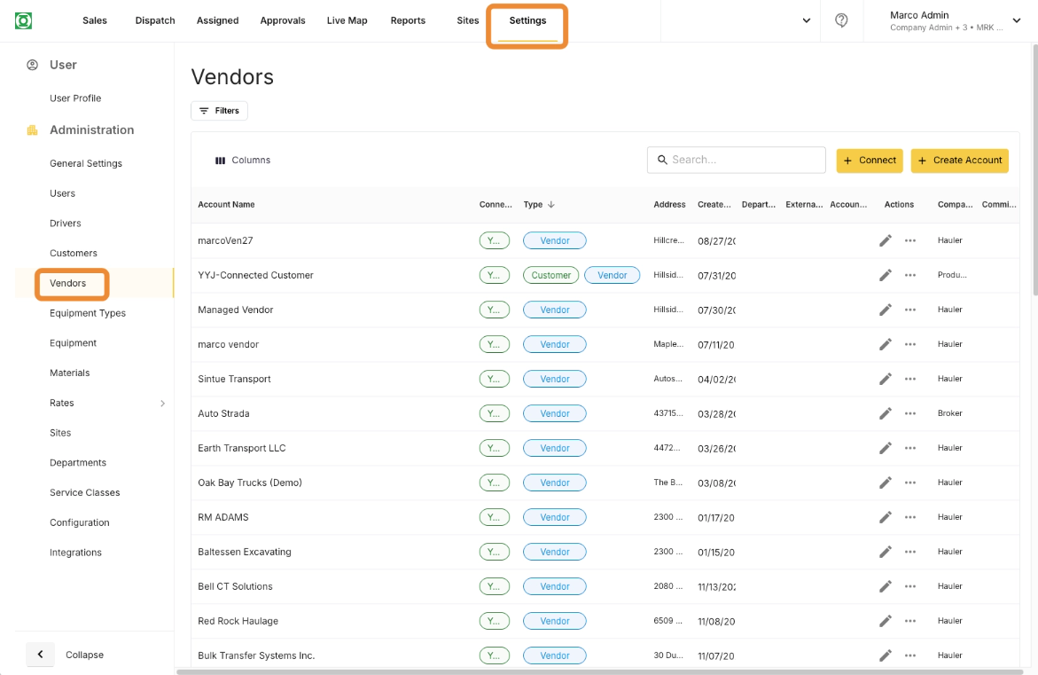
Task: Sort by the Type column arrow
Action: point(550,204)
